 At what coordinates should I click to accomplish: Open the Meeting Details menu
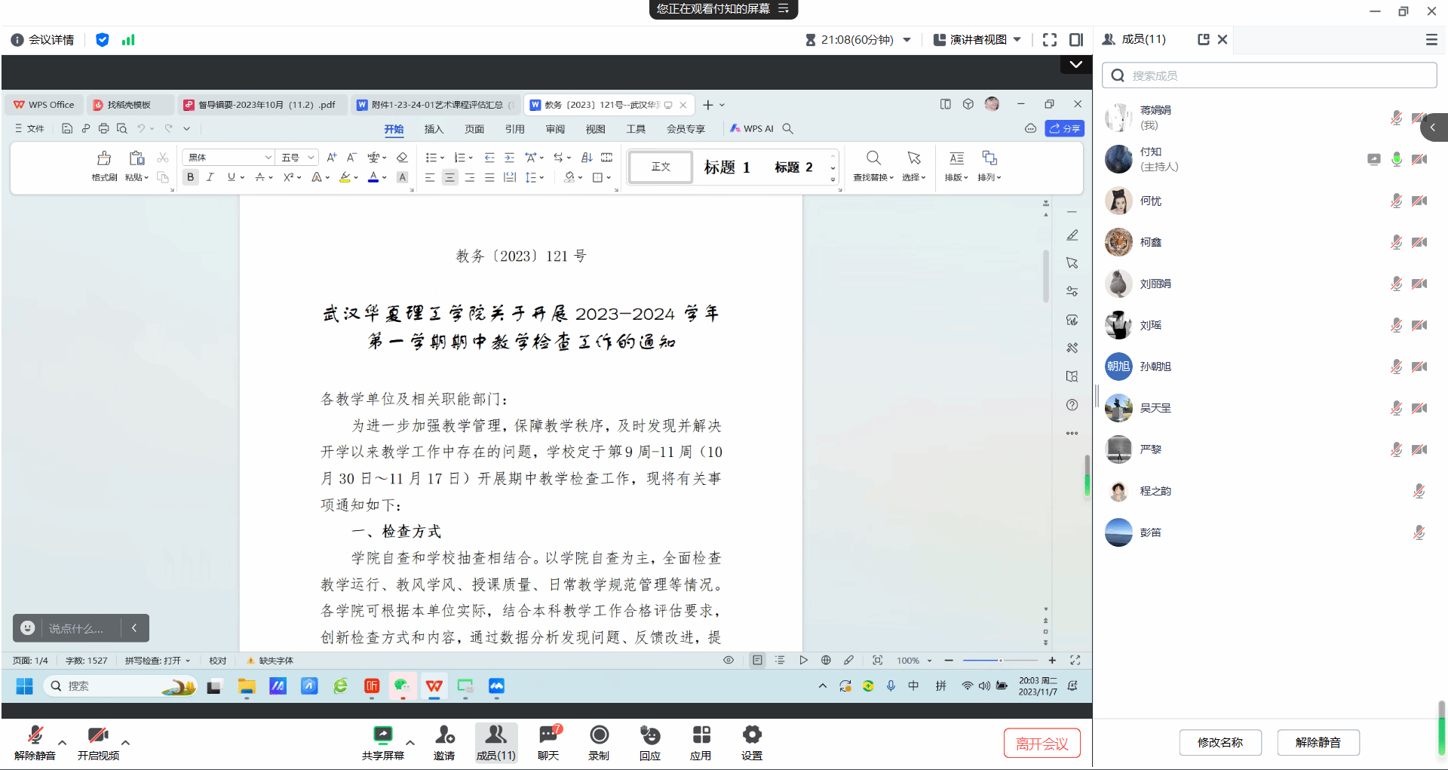click(43, 40)
